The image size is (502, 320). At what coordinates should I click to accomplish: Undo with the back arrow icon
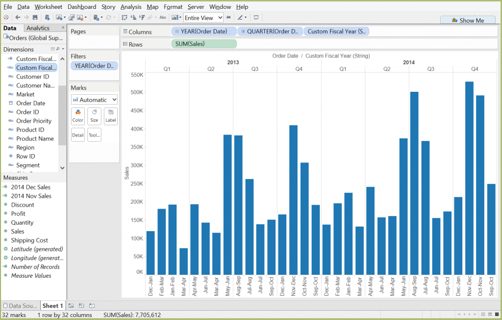pos(18,17)
